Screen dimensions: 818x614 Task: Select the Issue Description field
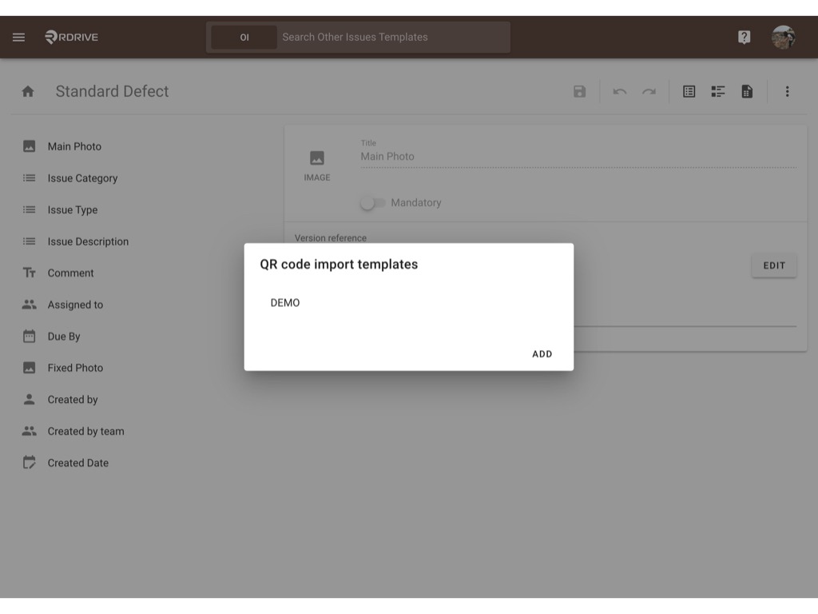click(88, 241)
